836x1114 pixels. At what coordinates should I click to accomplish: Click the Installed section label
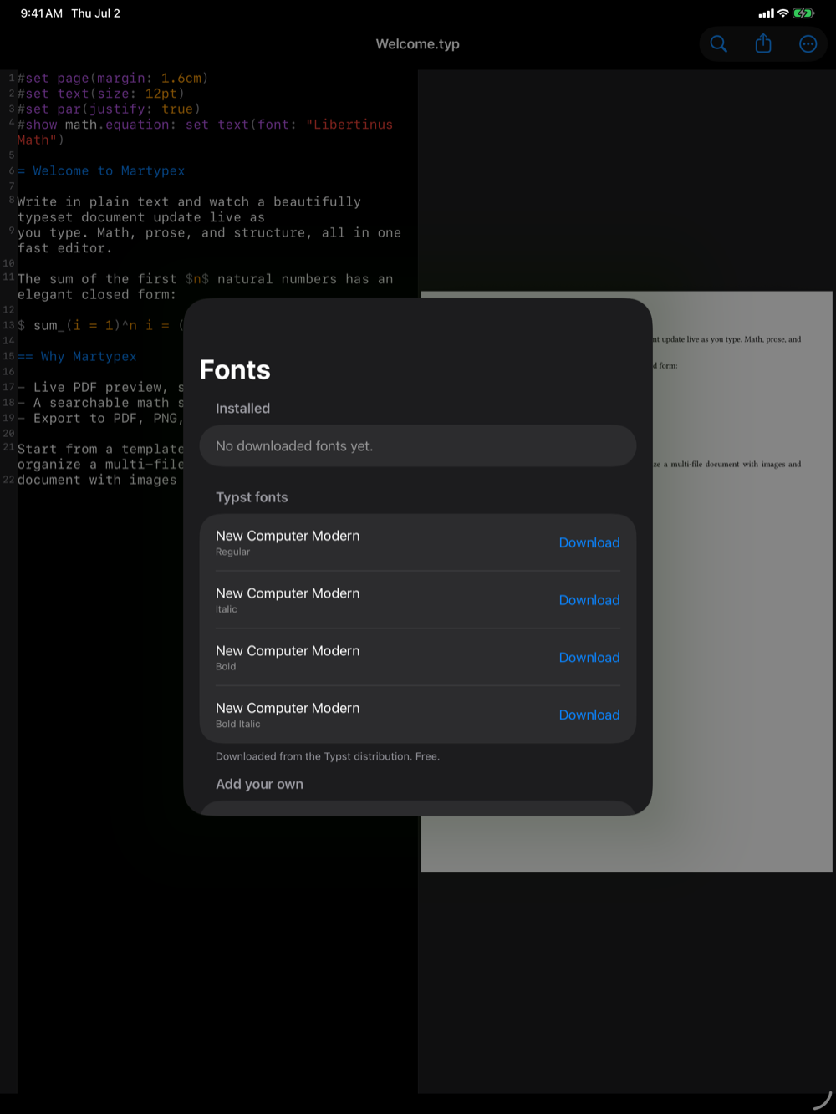[242, 409]
